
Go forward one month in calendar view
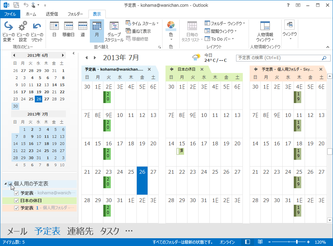click(x=95, y=57)
